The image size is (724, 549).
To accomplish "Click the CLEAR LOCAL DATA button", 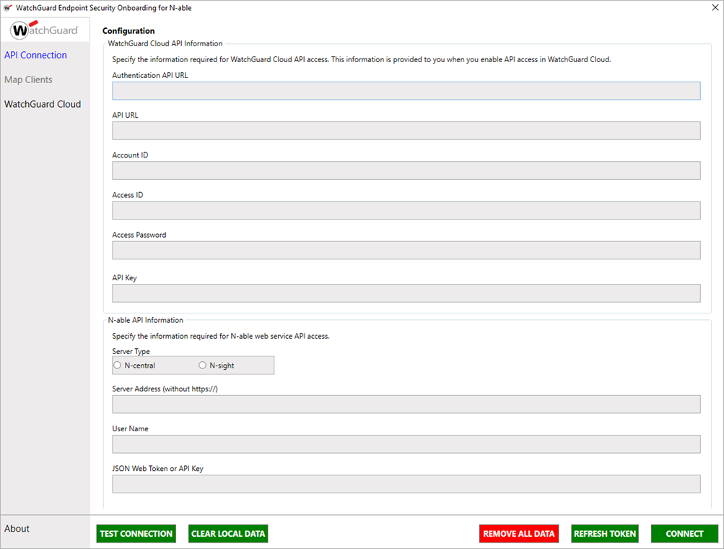I will point(227,533).
